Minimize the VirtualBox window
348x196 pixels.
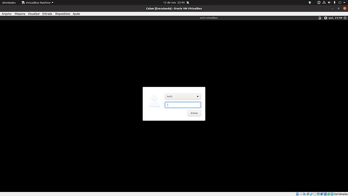click(332, 9)
